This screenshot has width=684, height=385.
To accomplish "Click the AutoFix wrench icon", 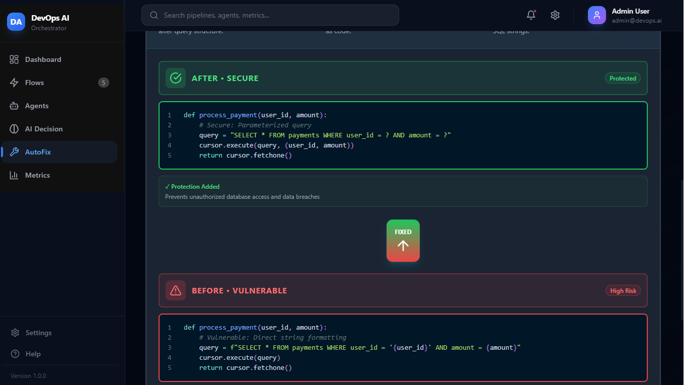I will click(14, 152).
